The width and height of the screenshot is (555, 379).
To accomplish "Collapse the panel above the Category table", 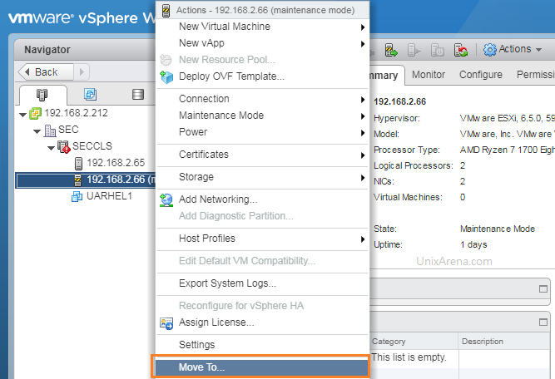I will point(543,322).
